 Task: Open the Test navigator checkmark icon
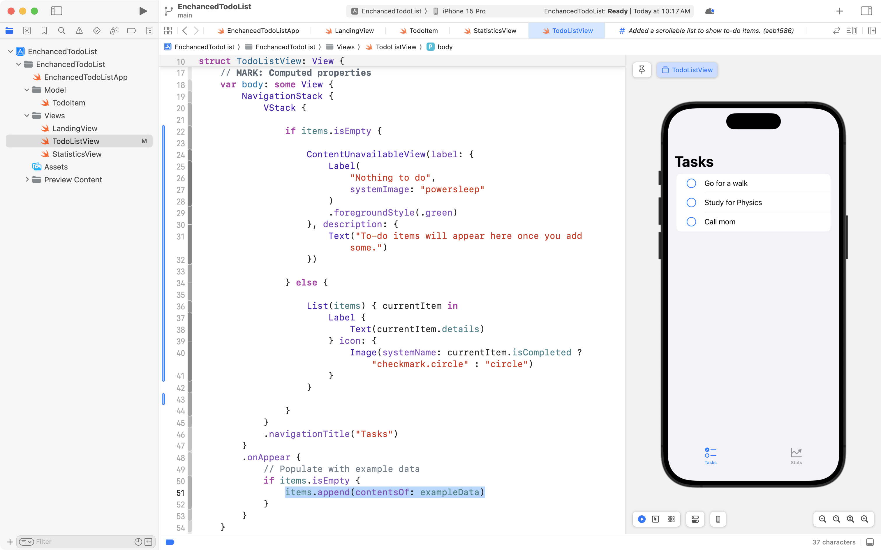tap(97, 31)
